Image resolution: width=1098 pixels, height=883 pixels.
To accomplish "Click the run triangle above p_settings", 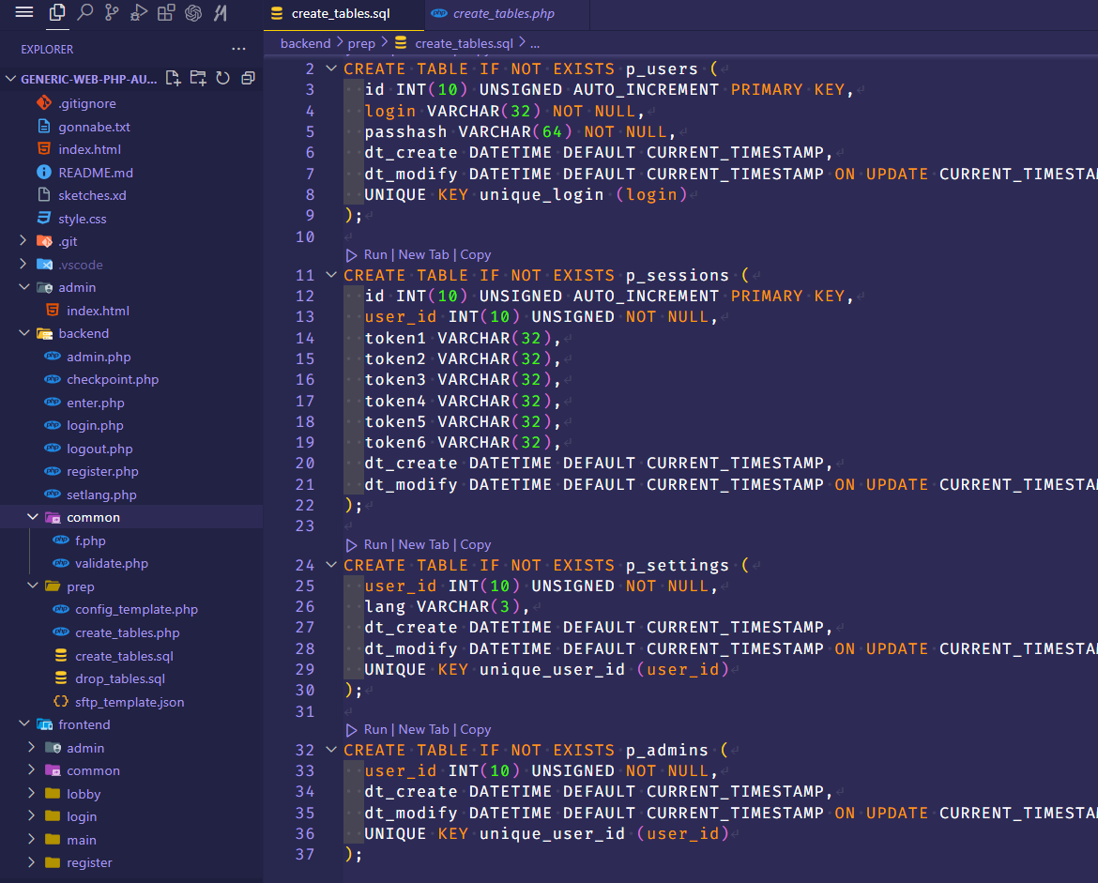I will (x=352, y=545).
